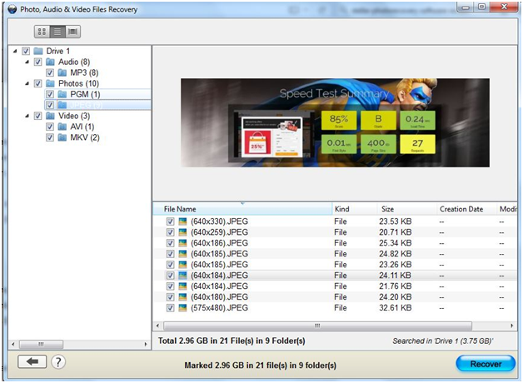The height and width of the screenshot is (383, 523).
Task: Open help with question mark icon
Action: tap(58, 361)
